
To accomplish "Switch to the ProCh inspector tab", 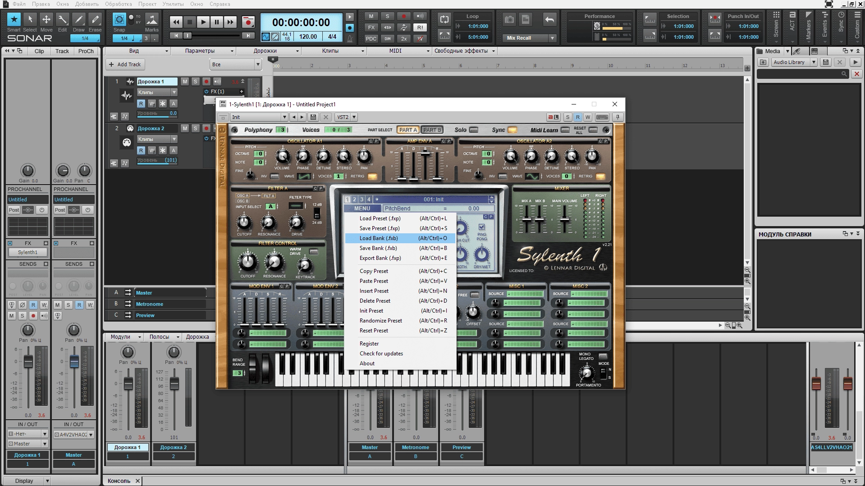I will pyautogui.click(x=86, y=51).
